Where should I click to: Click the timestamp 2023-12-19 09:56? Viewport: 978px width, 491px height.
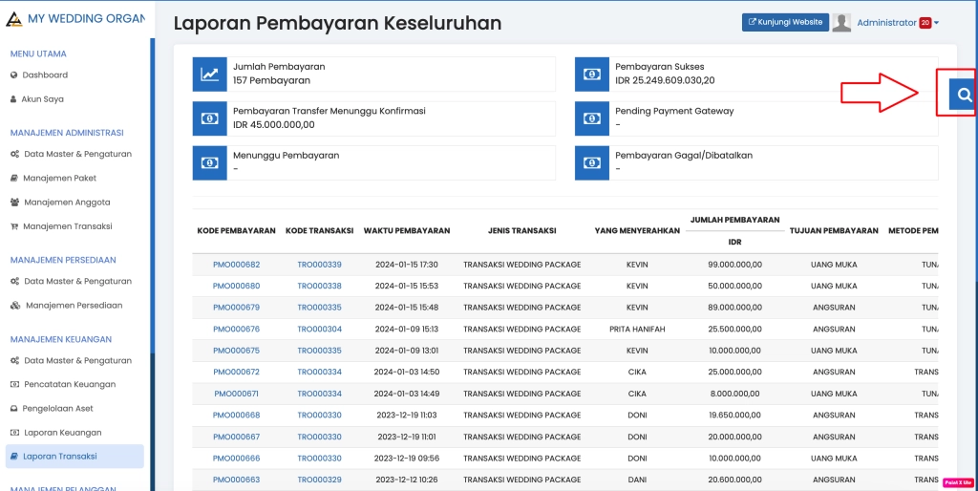pyautogui.click(x=407, y=459)
